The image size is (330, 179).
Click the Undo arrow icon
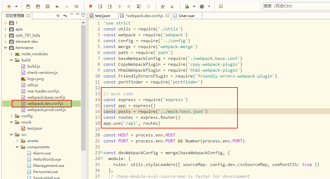(x=57, y=7)
